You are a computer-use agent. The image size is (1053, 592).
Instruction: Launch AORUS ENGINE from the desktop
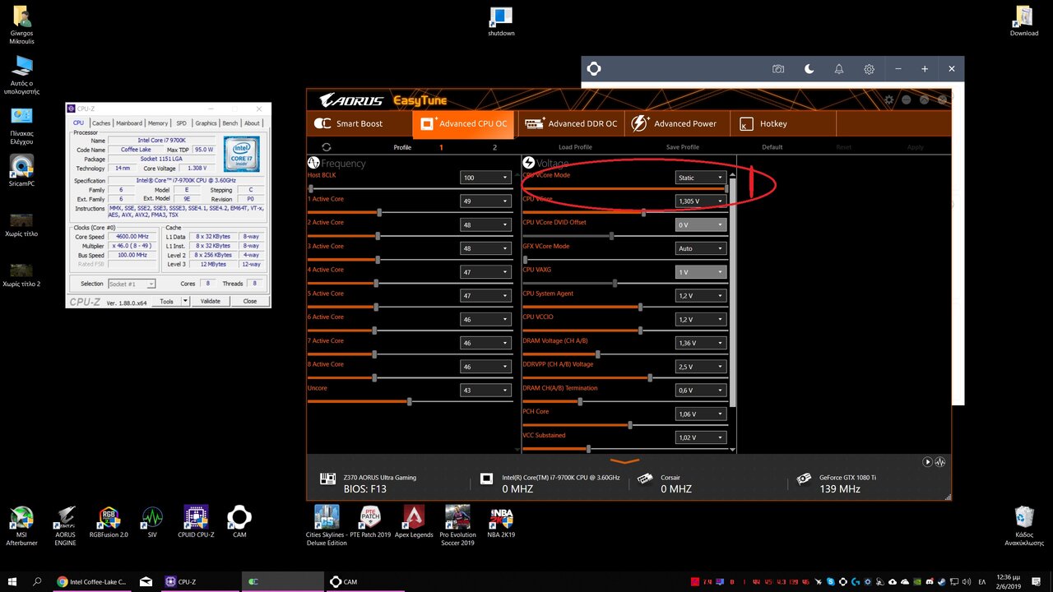(x=65, y=525)
